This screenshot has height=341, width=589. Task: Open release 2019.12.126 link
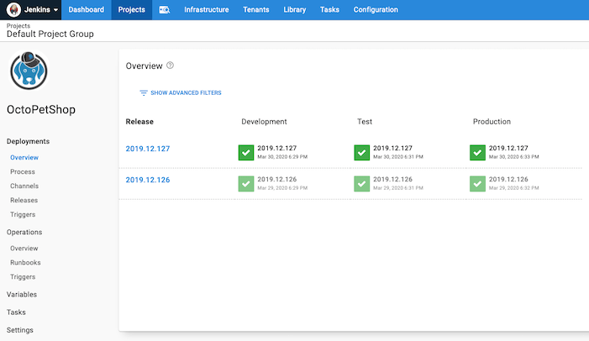pos(148,180)
